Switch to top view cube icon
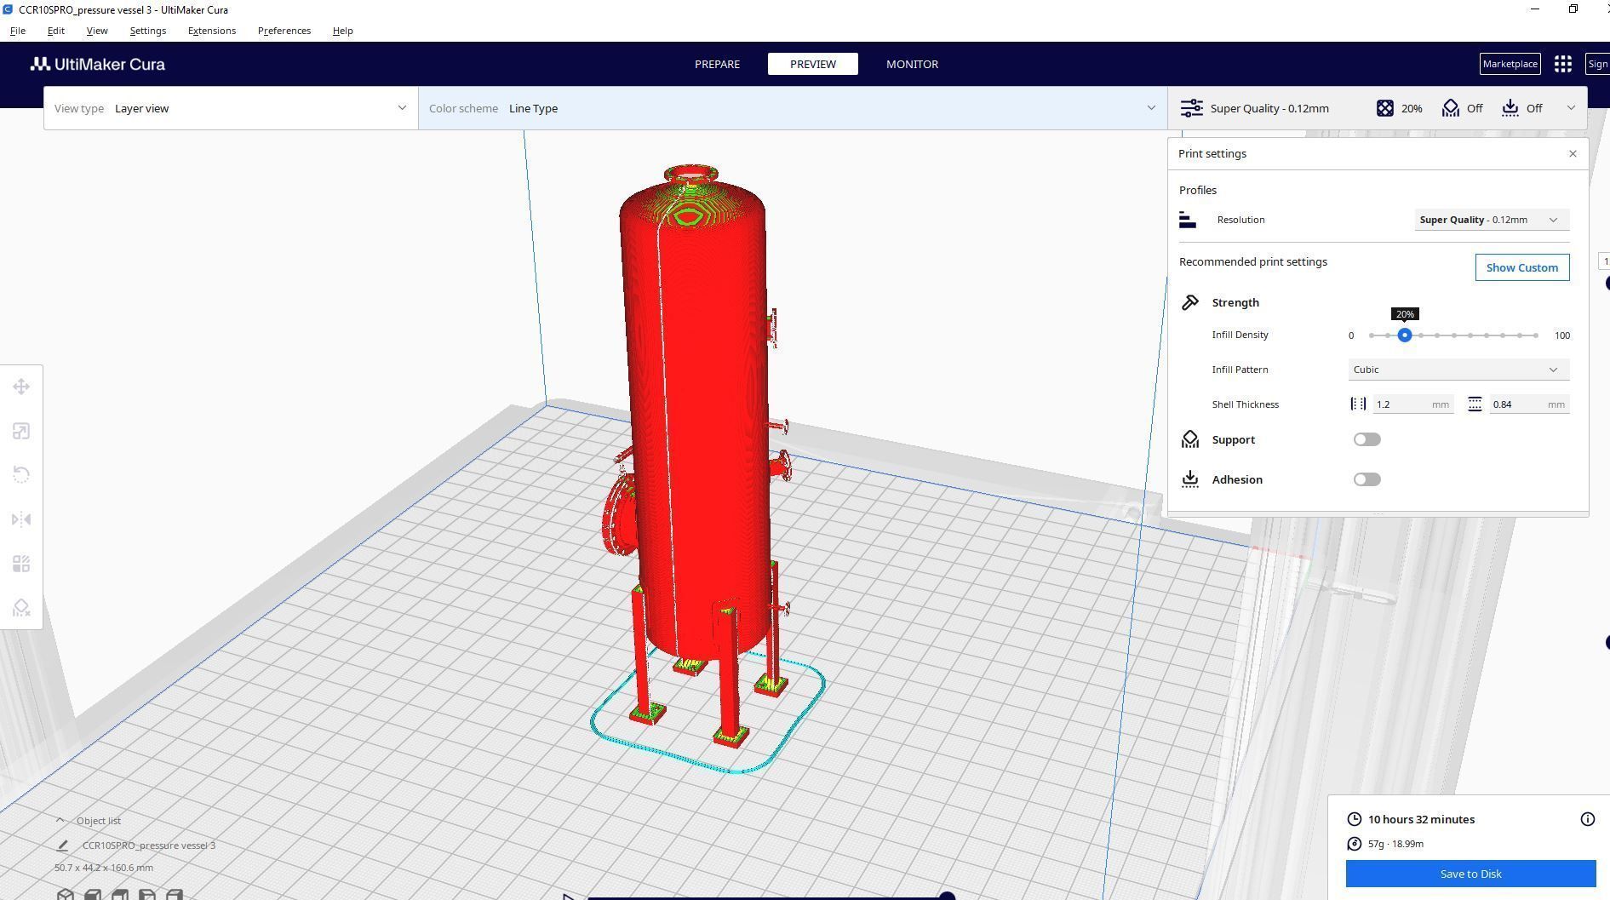The image size is (1610, 900). point(120,895)
